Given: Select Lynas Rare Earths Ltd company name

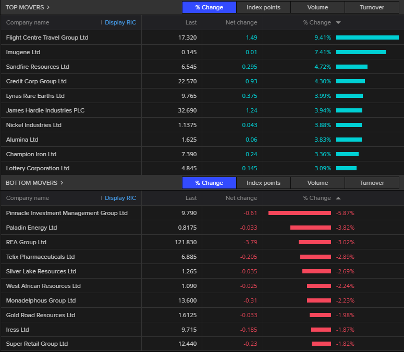Looking at the screenshot, I should [35, 96].
